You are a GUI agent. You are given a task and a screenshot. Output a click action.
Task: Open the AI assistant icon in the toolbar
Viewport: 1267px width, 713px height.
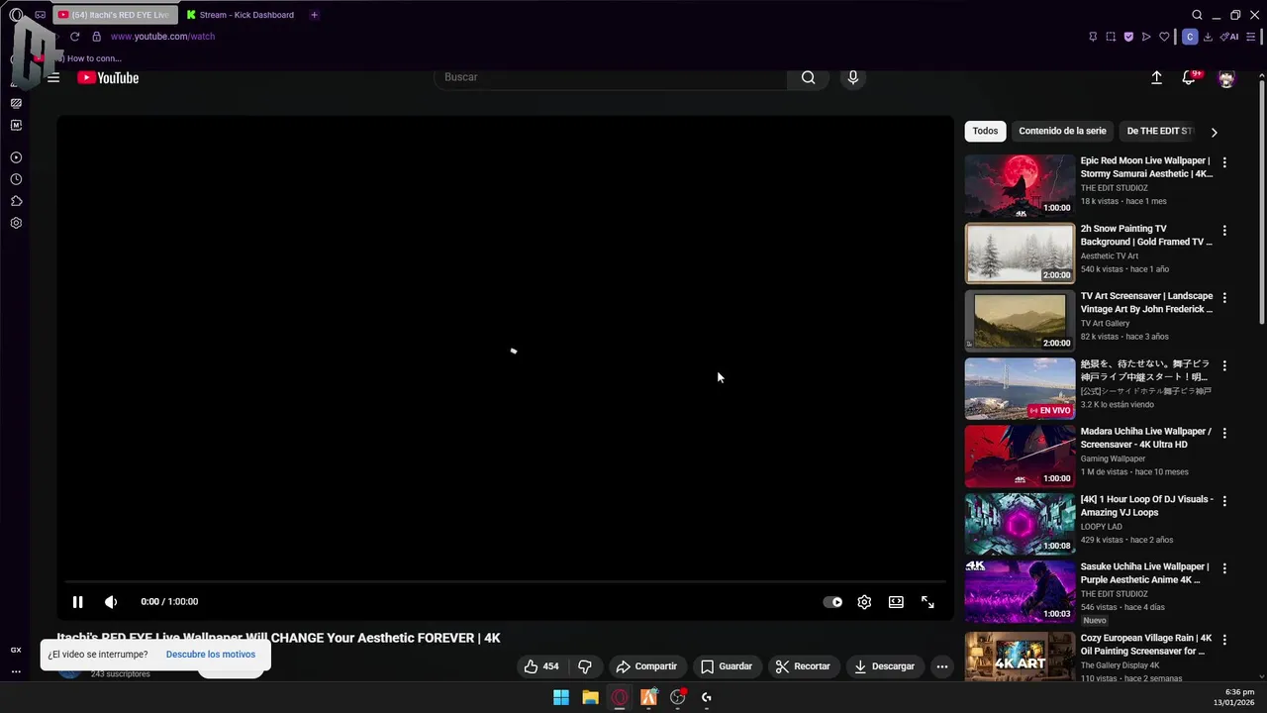(x=1229, y=37)
